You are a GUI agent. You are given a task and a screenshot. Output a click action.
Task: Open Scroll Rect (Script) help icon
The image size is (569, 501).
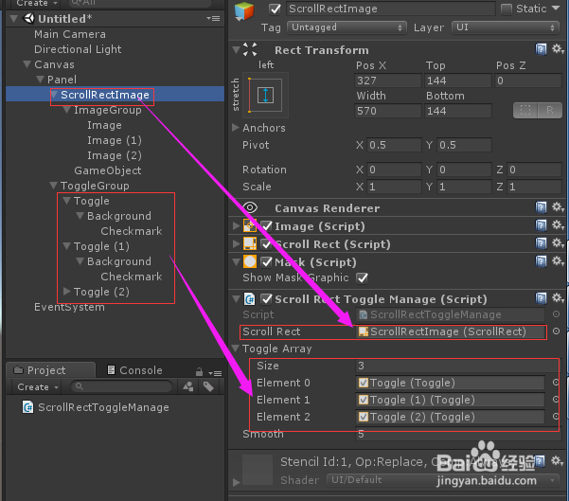coord(541,243)
